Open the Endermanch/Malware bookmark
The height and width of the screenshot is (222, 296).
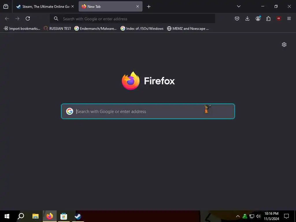pos(95,29)
